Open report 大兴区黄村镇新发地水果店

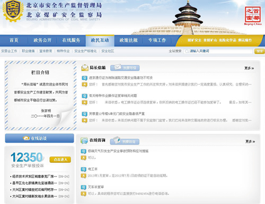[x=34, y=196]
